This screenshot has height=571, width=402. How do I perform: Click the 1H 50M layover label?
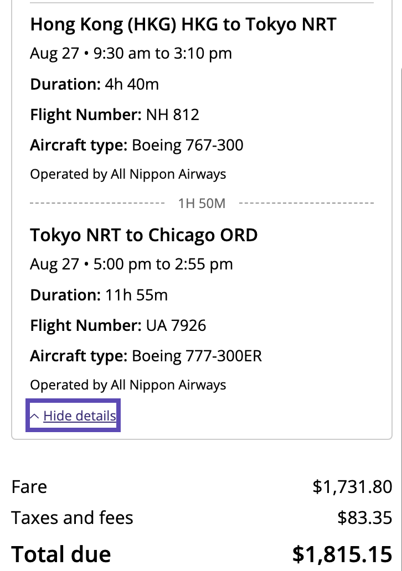point(202,204)
